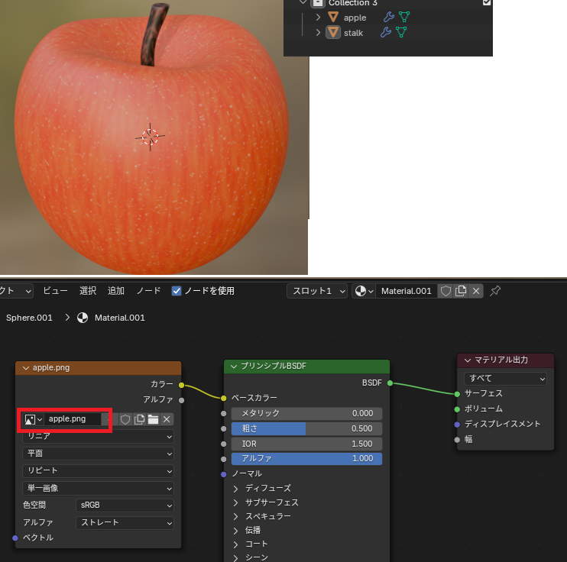Open the 追加 menu
Screen dimensions: 567x562
[116, 291]
